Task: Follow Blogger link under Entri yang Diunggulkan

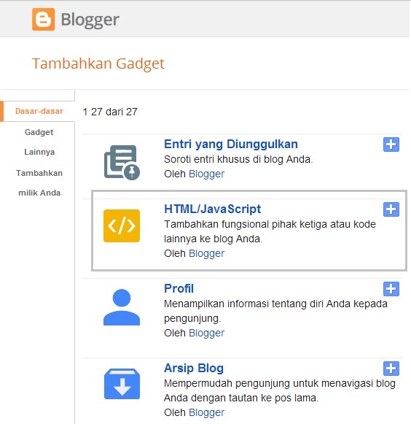Action: click(206, 174)
